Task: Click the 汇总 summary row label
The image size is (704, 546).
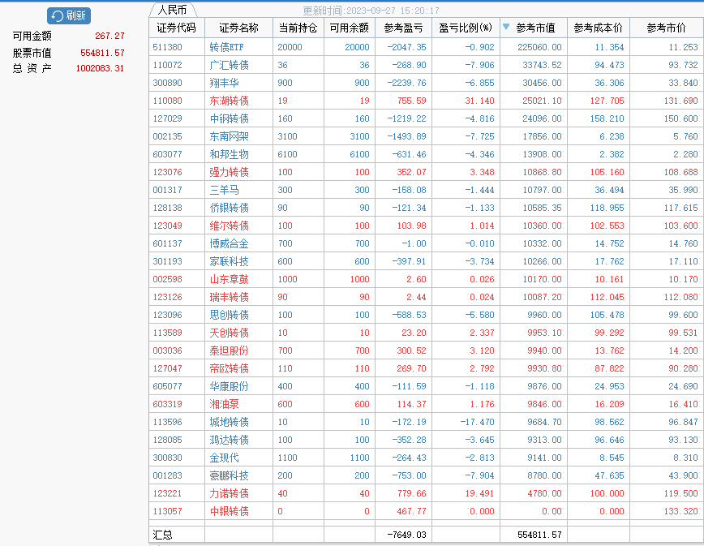Action: (x=162, y=535)
